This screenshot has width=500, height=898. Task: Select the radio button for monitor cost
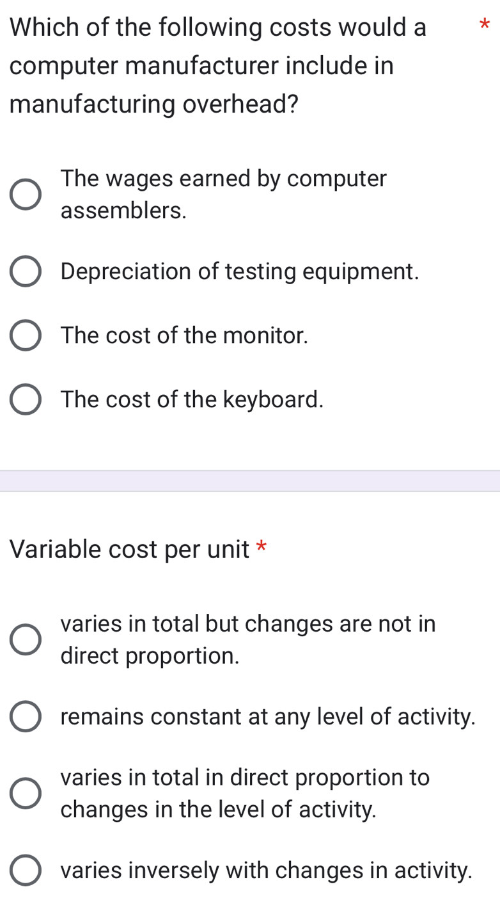tap(26, 335)
